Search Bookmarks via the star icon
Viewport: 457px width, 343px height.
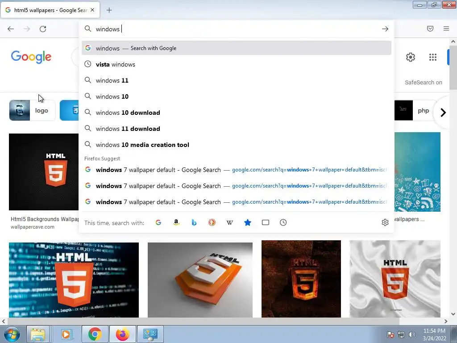(x=247, y=222)
